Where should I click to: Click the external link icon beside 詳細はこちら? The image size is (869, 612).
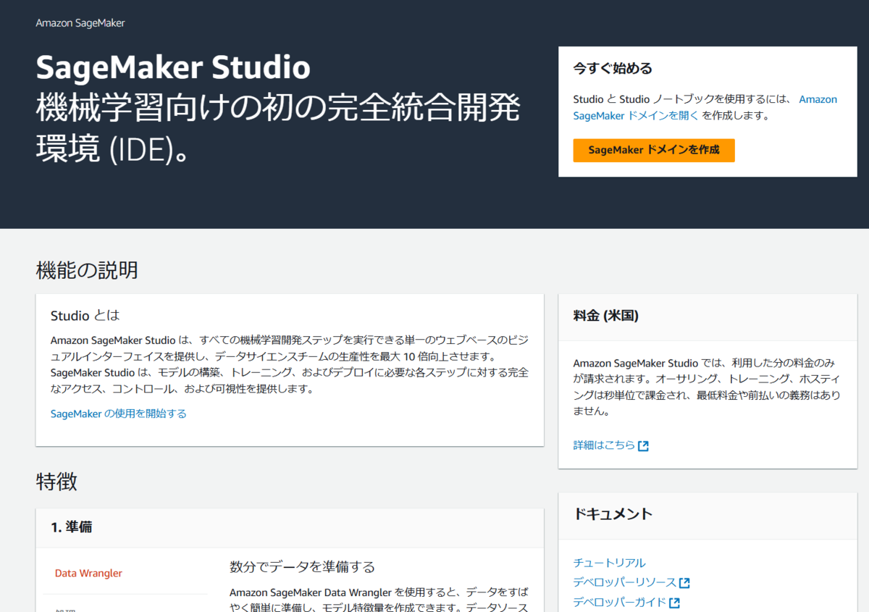coord(643,446)
